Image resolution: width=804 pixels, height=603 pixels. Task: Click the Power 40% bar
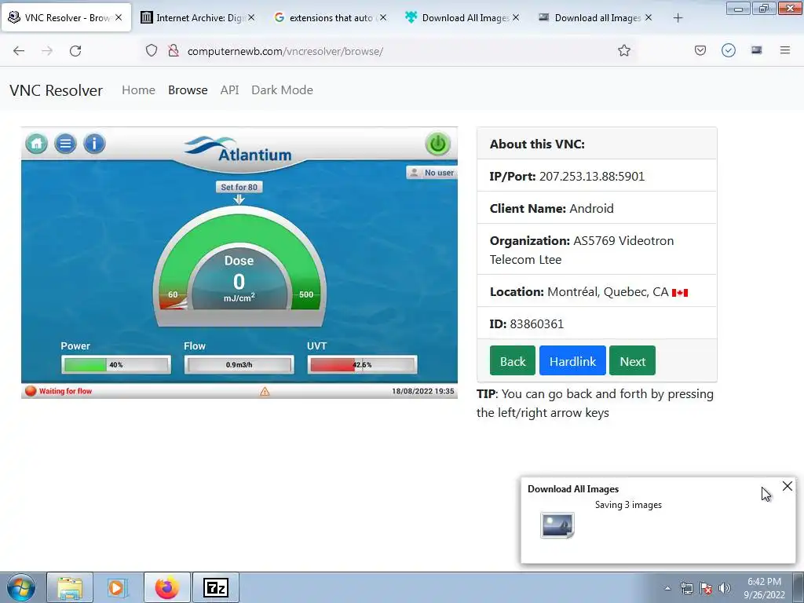coord(116,365)
